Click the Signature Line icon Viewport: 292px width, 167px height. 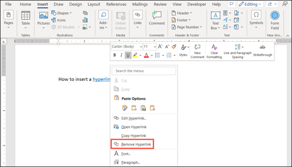[x=237, y=13]
